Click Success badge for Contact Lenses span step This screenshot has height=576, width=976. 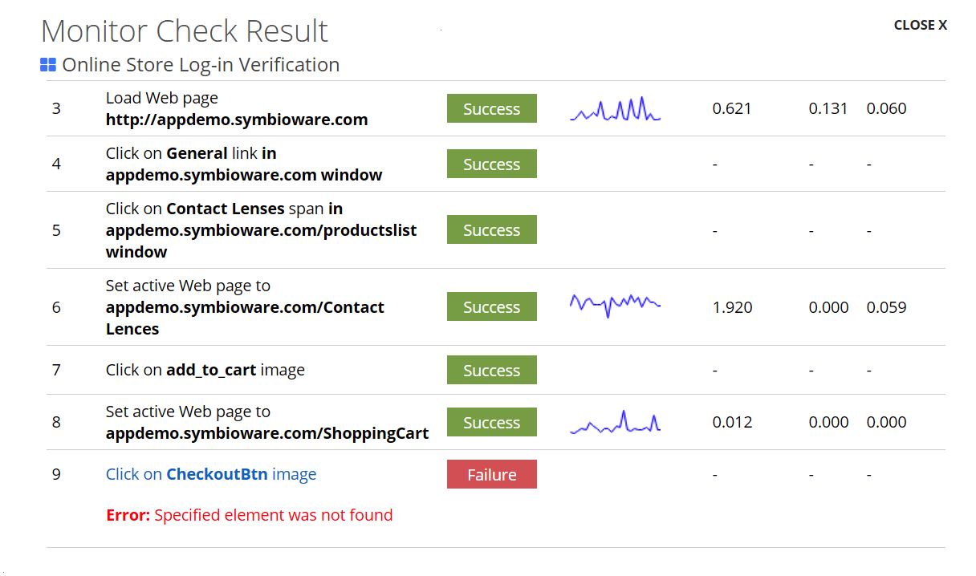(491, 230)
